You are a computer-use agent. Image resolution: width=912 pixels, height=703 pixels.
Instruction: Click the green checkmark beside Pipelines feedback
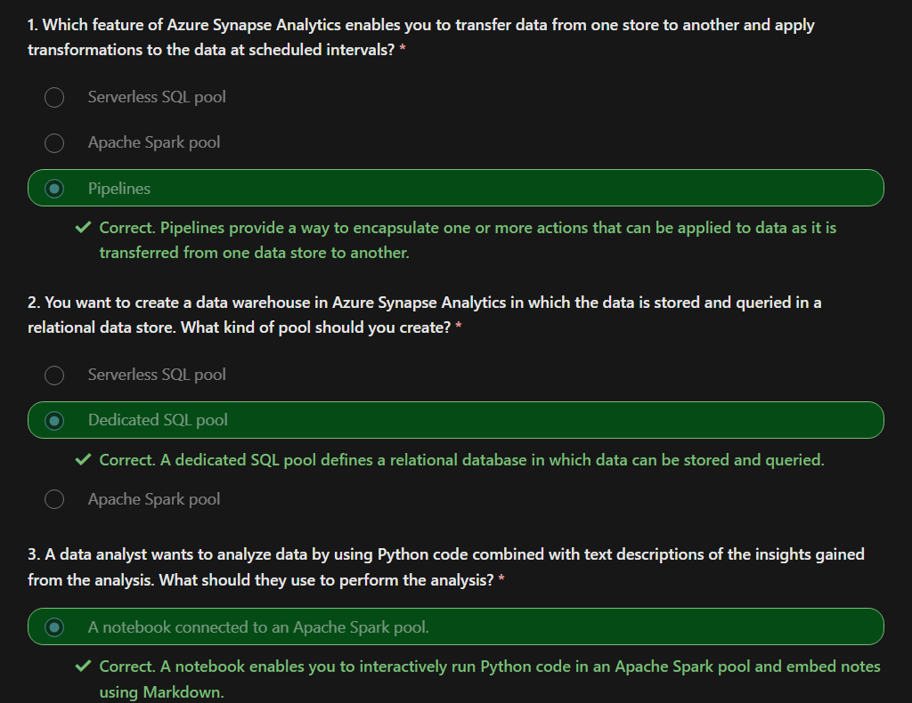83,227
